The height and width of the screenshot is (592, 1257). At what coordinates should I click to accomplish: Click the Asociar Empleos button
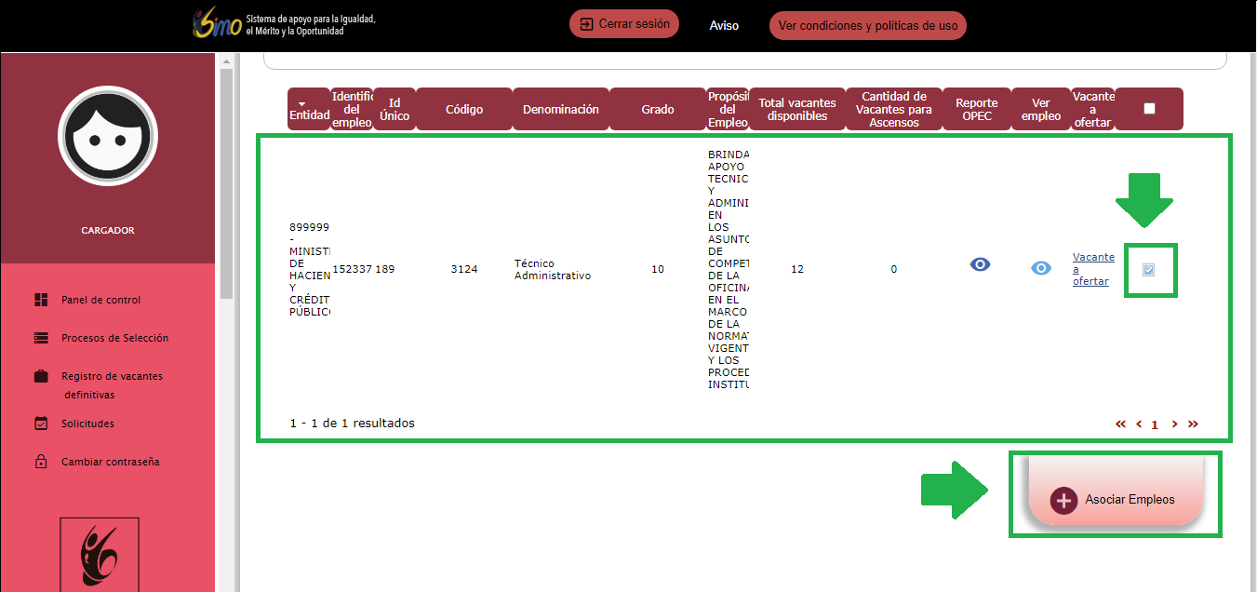(1116, 499)
